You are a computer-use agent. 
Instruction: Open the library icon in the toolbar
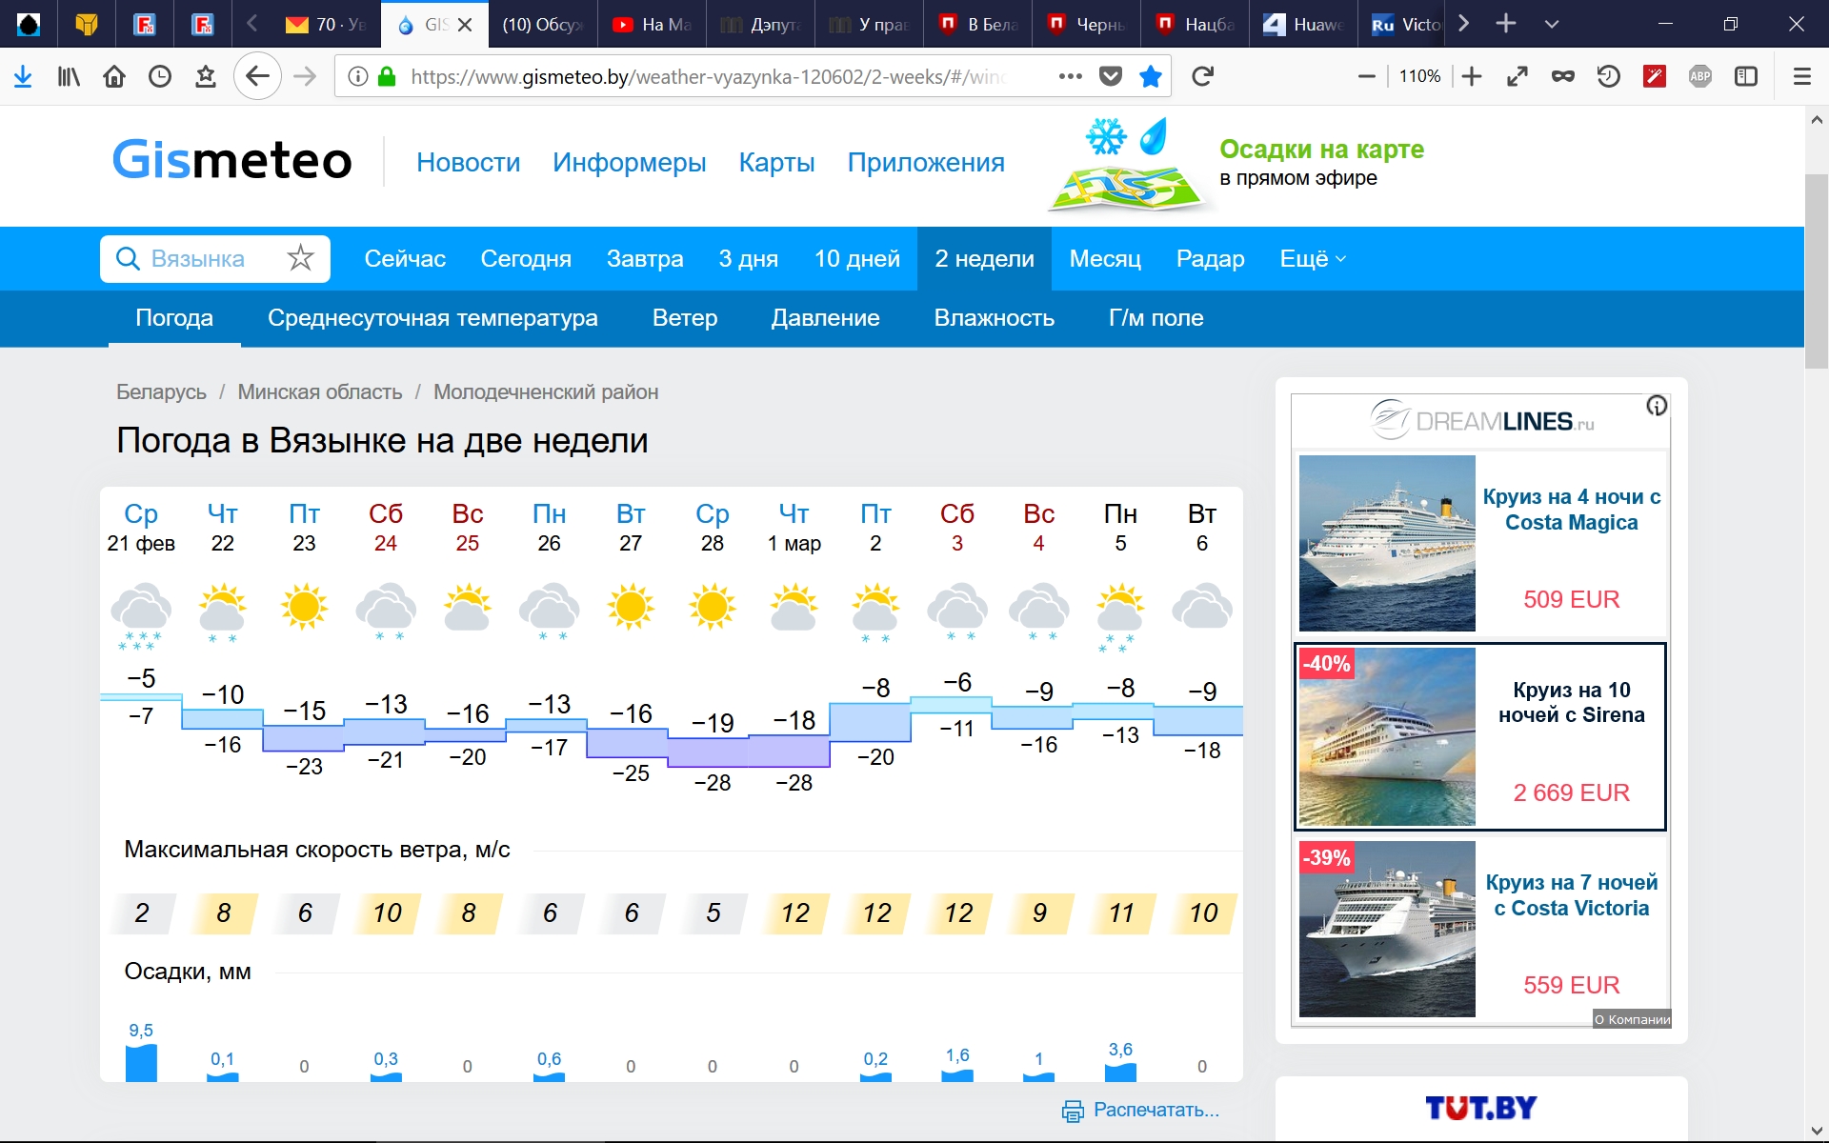(69, 76)
